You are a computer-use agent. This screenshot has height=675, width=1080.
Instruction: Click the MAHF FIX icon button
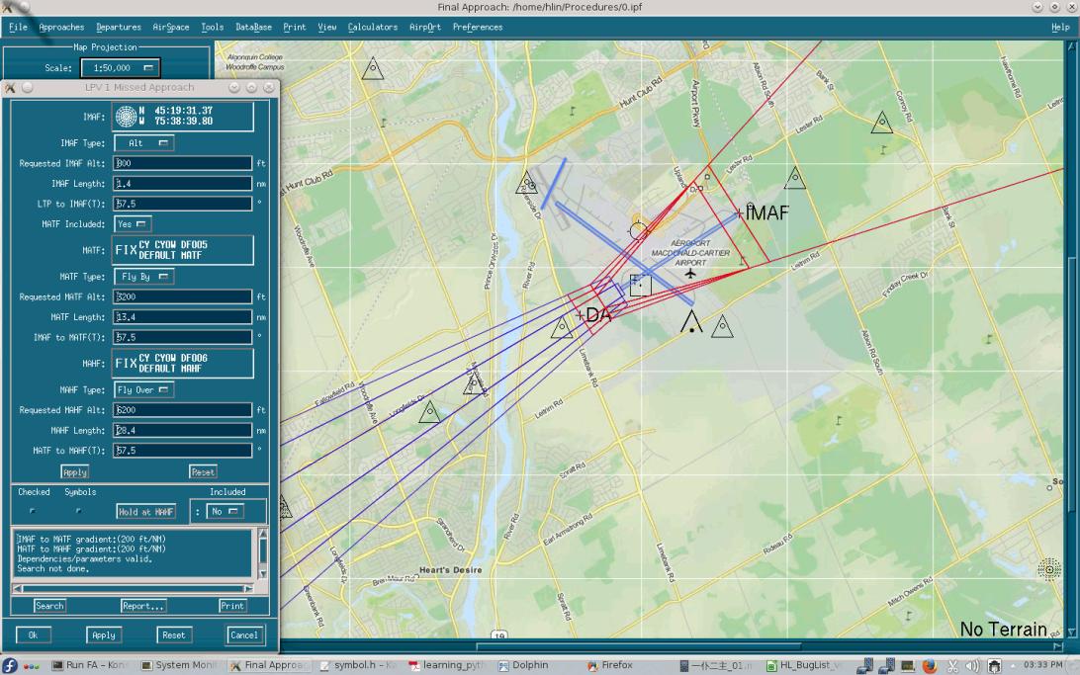(126, 363)
